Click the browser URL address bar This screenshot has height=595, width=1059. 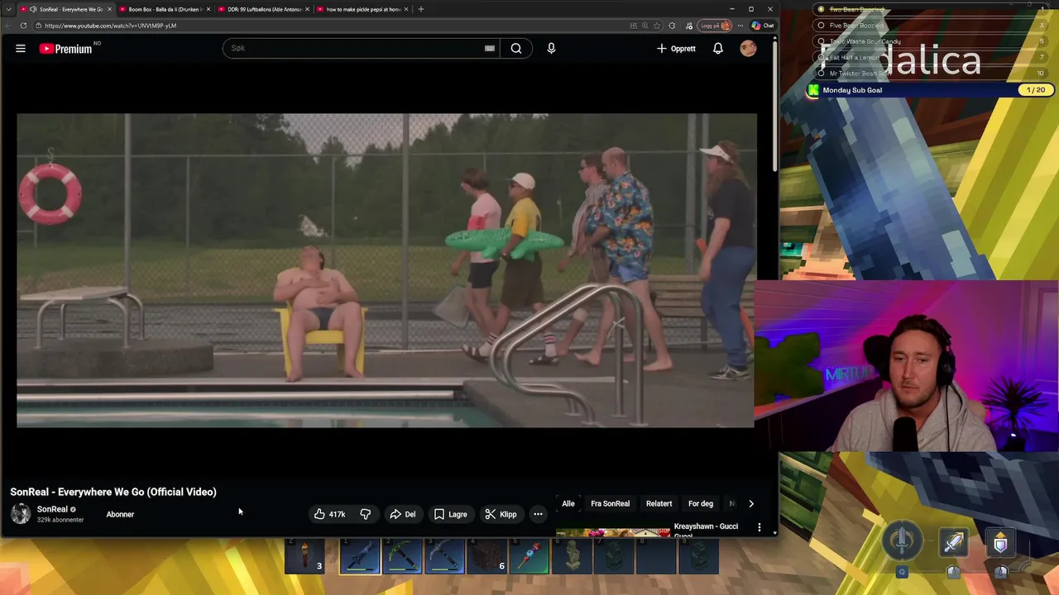tap(331, 26)
